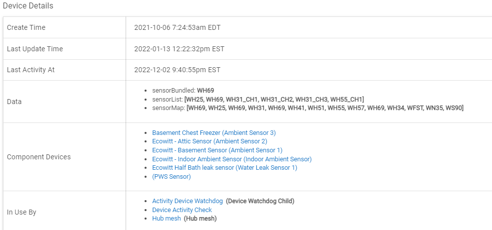Click the Last Activity At timestamp value

pyautogui.click(x=177, y=70)
